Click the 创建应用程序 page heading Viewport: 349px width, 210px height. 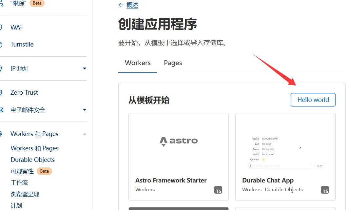[158, 24]
